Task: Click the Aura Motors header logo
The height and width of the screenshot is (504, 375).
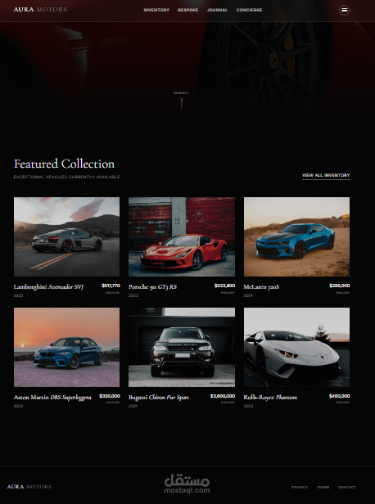Action: pyautogui.click(x=40, y=9)
